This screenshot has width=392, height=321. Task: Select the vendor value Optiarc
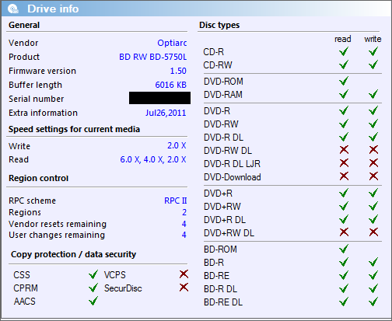[172, 43]
